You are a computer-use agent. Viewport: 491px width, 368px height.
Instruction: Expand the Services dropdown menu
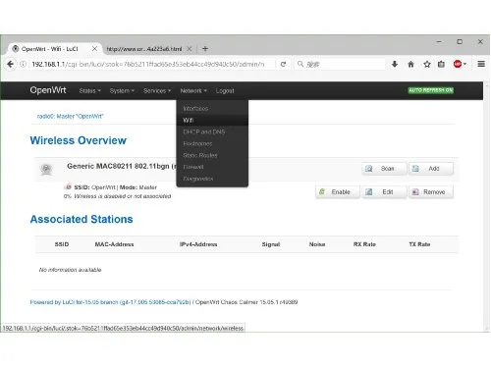[157, 90]
